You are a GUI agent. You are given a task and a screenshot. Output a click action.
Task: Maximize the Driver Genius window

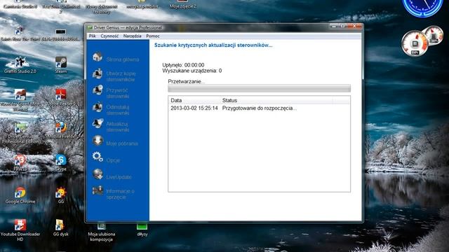pyautogui.click(x=342, y=27)
